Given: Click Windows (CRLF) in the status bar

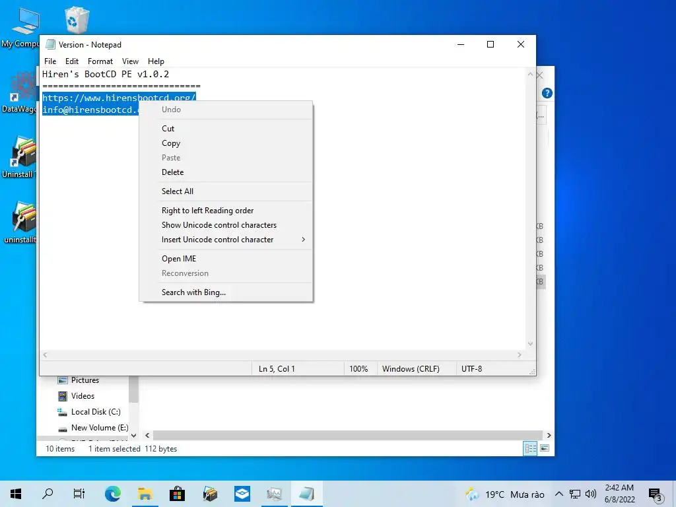Looking at the screenshot, I should click(x=411, y=369).
